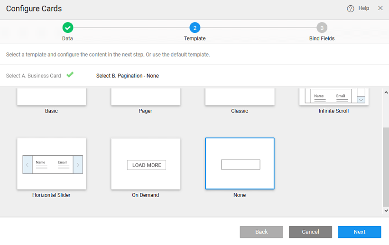Select the Horizontal Slider pagination template
This screenshot has width=389, height=245.
[x=52, y=164]
